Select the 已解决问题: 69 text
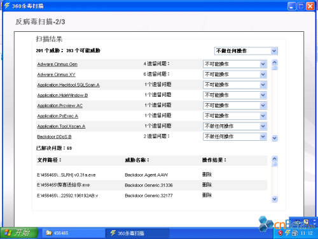This screenshot has height=239, width=318. coord(54,148)
